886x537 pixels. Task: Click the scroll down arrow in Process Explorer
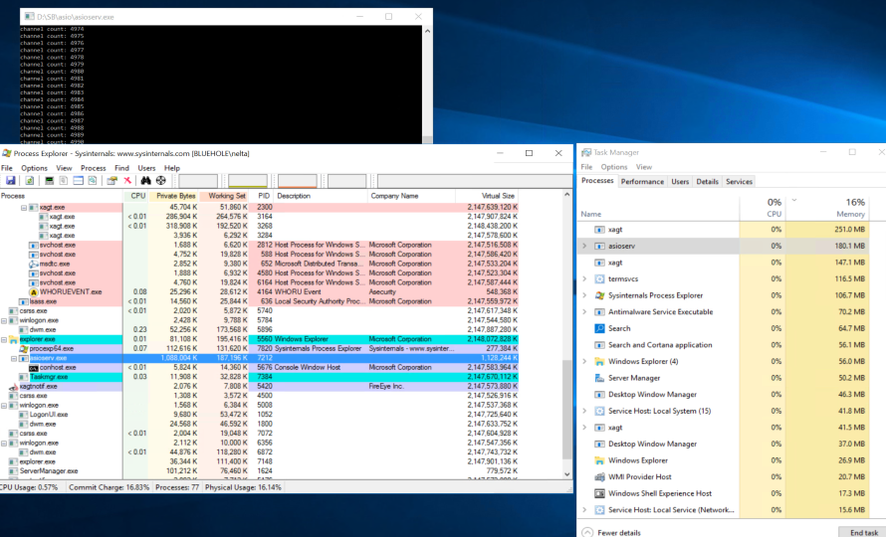click(567, 474)
